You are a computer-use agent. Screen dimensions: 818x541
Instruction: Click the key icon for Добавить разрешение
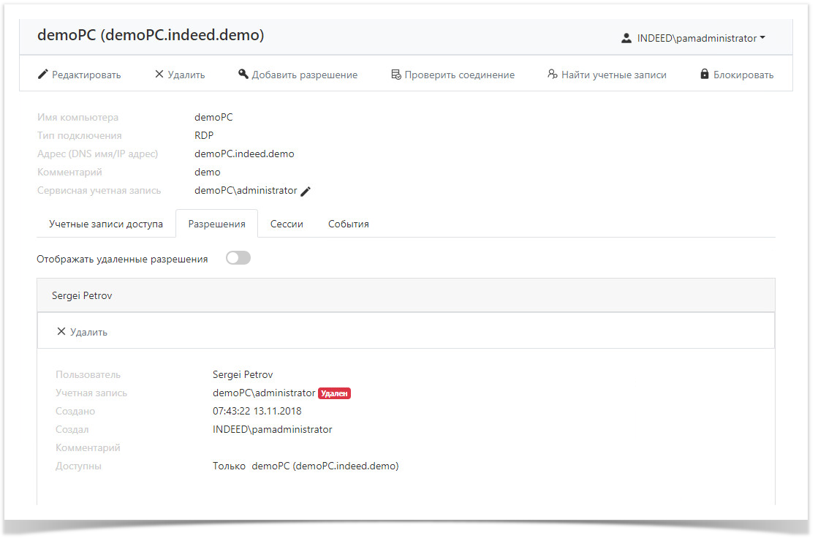tap(243, 75)
